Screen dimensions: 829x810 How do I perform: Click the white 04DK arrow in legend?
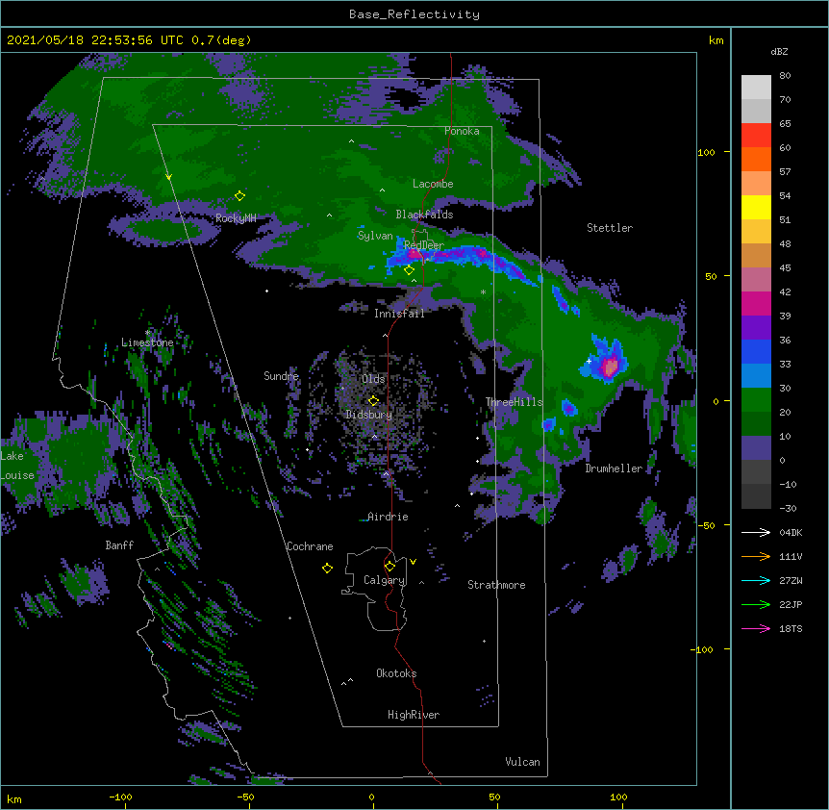tap(756, 532)
